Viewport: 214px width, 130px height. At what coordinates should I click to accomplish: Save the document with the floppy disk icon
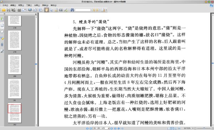(x=9, y=10)
